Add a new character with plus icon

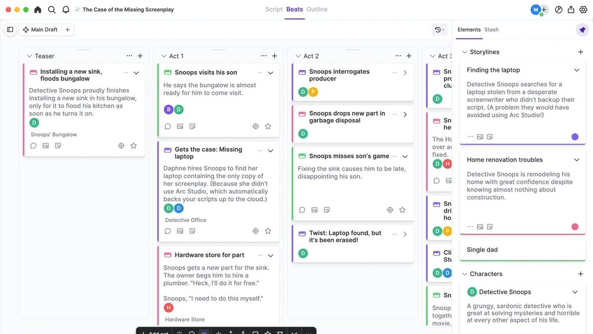pyautogui.click(x=581, y=274)
